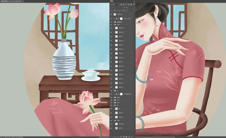Click the 图层 0 beige thumbnail
The width and height of the screenshot is (226, 138).
(x=116, y=128)
